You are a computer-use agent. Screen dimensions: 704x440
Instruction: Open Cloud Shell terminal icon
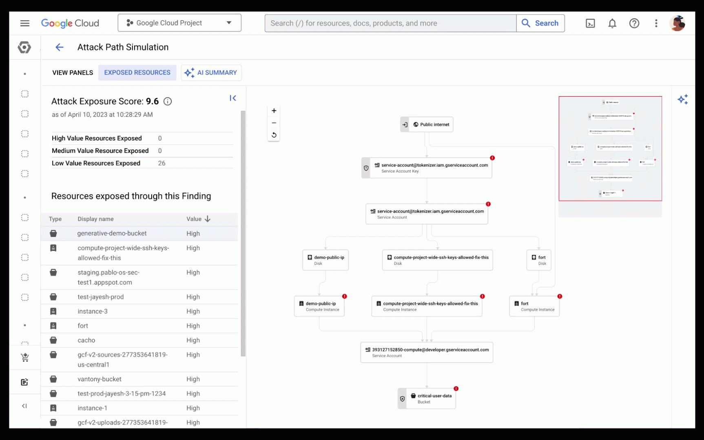pyautogui.click(x=590, y=23)
